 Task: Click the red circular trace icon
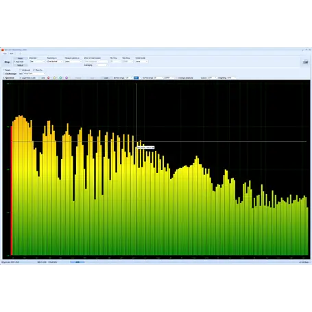point(49,78)
